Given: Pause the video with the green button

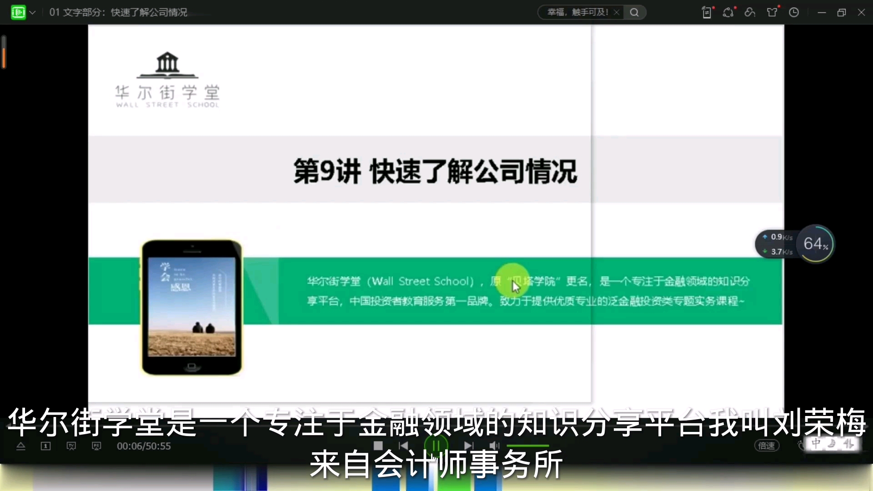Looking at the screenshot, I should pyautogui.click(x=436, y=446).
